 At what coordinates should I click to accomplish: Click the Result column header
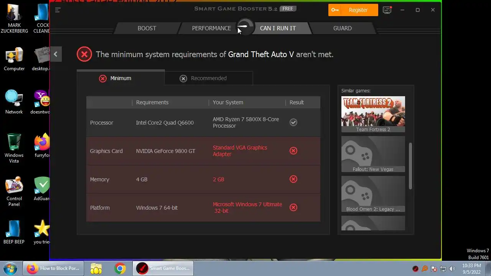[x=297, y=102]
